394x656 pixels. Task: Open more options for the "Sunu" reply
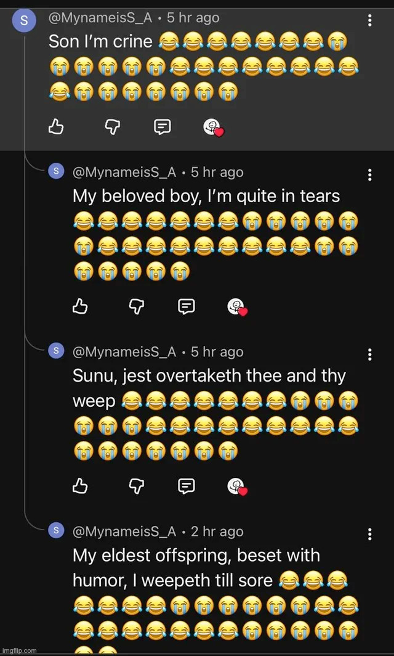point(369,355)
